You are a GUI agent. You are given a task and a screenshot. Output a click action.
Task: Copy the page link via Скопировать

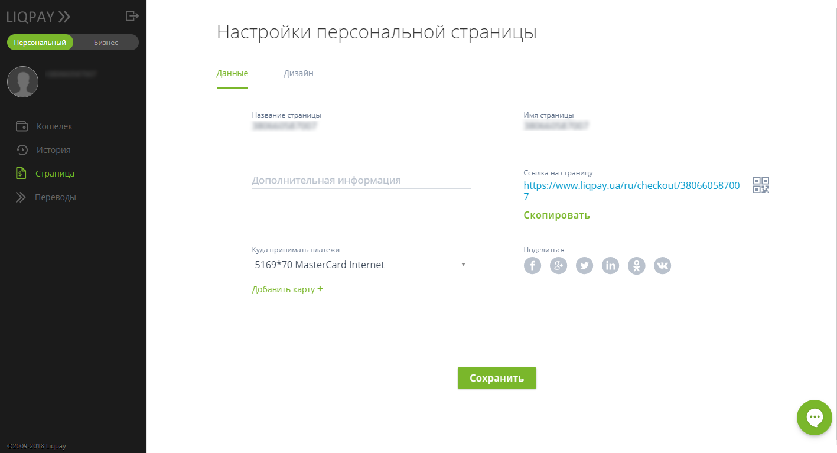[556, 214]
